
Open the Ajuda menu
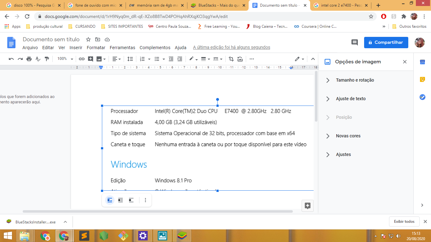click(180, 48)
